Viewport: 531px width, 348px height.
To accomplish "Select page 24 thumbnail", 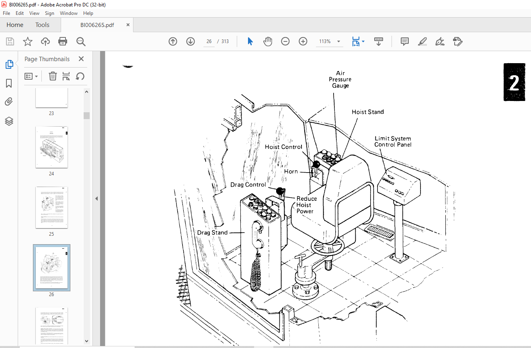I will [x=51, y=147].
